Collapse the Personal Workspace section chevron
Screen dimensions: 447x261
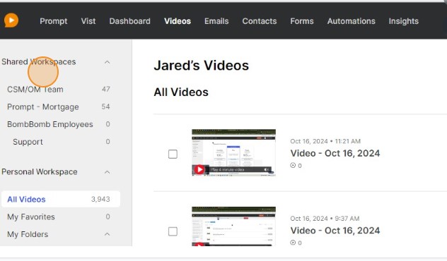click(108, 172)
